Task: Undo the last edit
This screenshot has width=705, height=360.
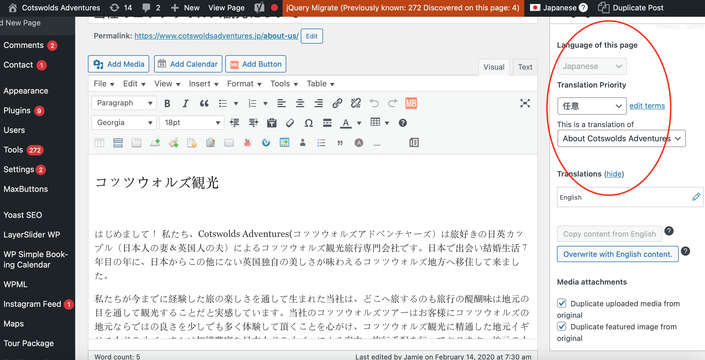Action: point(374,103)
